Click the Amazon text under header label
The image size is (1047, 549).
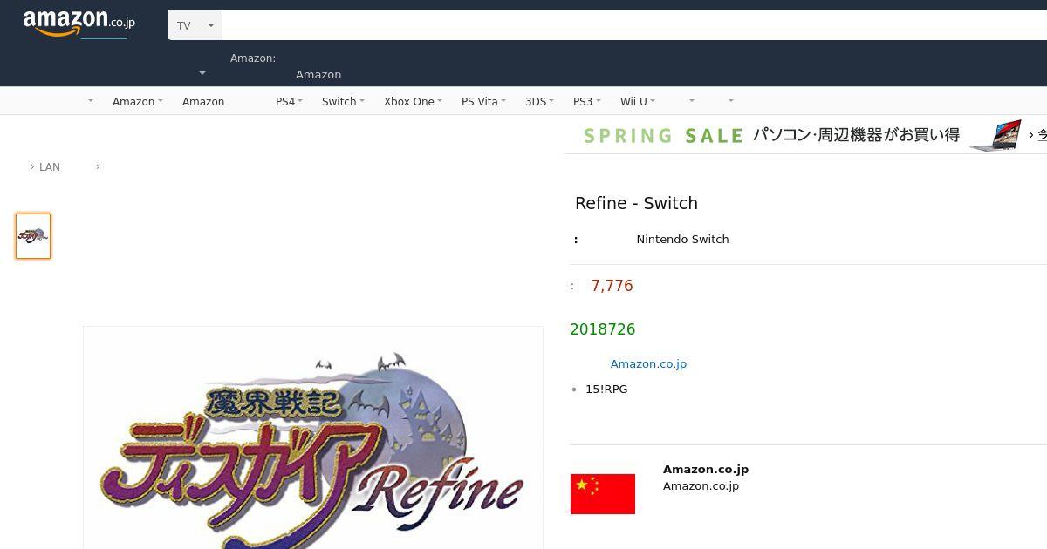pos(318,74)
